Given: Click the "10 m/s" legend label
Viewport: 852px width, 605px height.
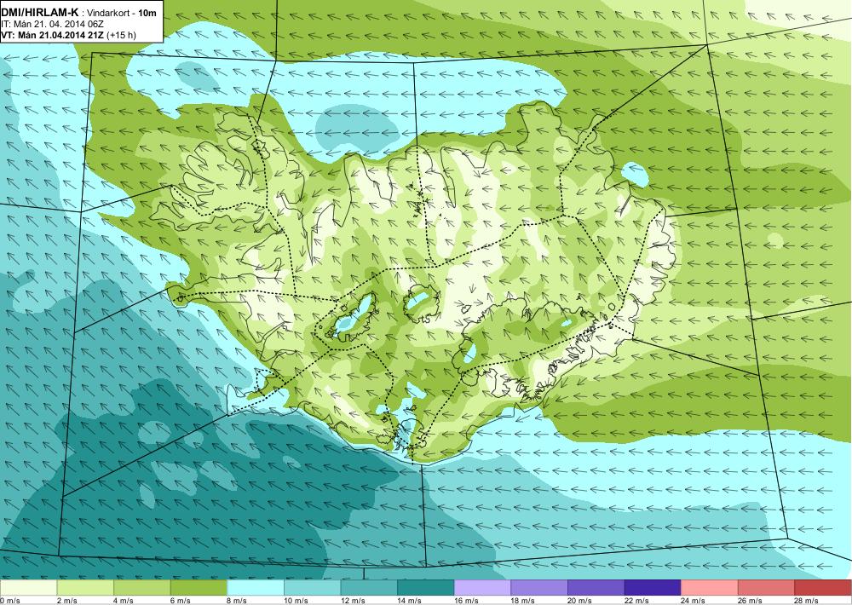Looking at the screenshot, I should click(296, 601).
